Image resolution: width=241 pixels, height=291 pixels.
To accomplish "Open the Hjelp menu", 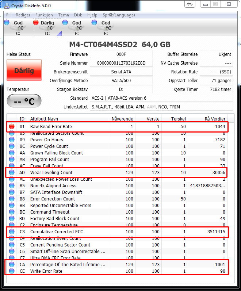I will (x=92, y=15).
